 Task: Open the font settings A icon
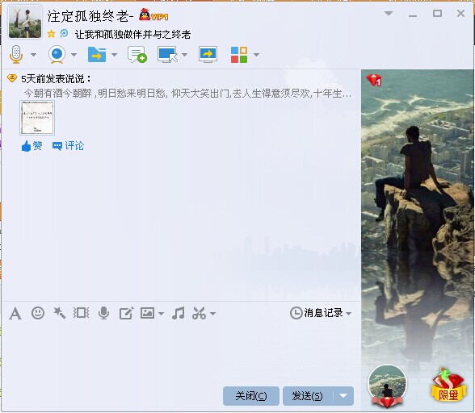click(15, 313)
